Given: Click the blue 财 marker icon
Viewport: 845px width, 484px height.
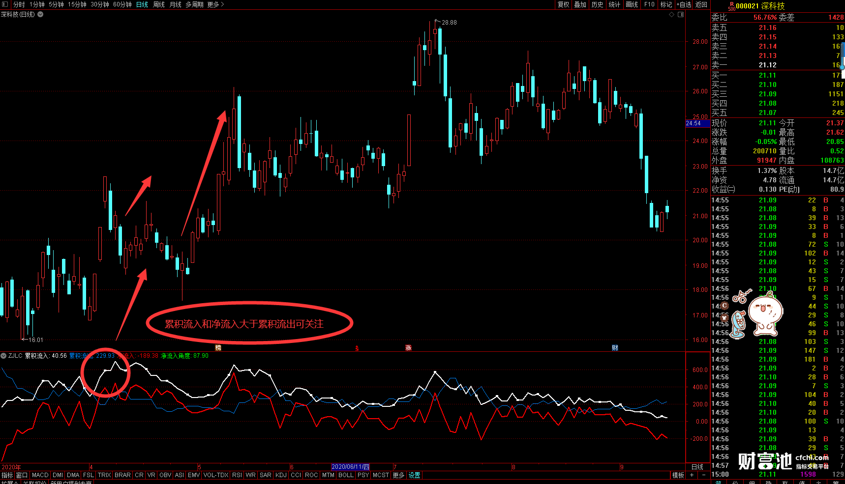Looking at the screenshot, I should pyautogui.click(x=615, y=347).
